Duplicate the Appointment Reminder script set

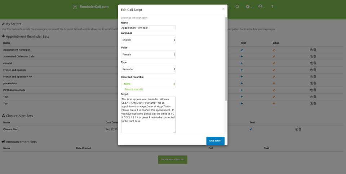click(311, 50)
